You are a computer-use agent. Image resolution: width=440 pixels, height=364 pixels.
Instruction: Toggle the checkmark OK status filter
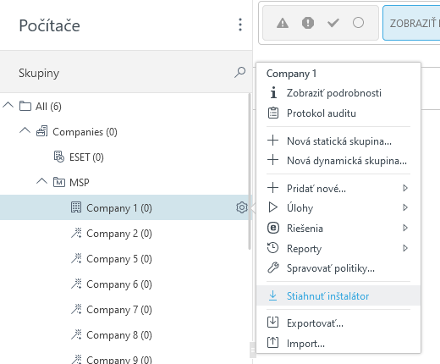333,23
